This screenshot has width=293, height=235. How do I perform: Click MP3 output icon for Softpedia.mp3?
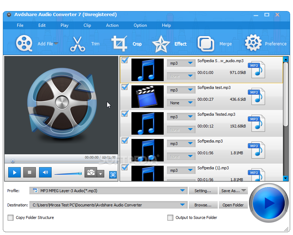[x=256, y=150]
